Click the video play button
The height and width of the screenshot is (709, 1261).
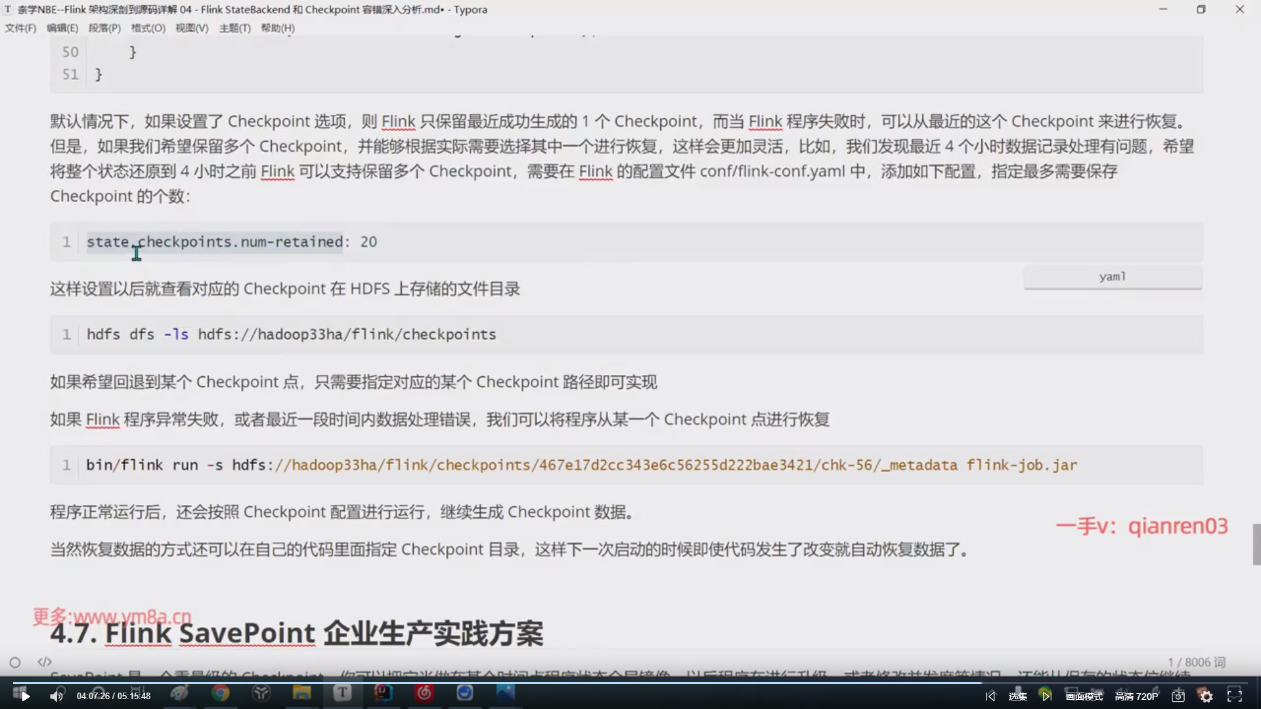pyautogui.click(x=26, y=697)
